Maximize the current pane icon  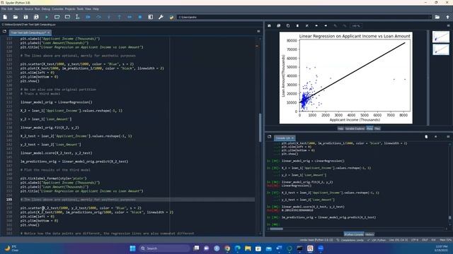click(151, 17)
